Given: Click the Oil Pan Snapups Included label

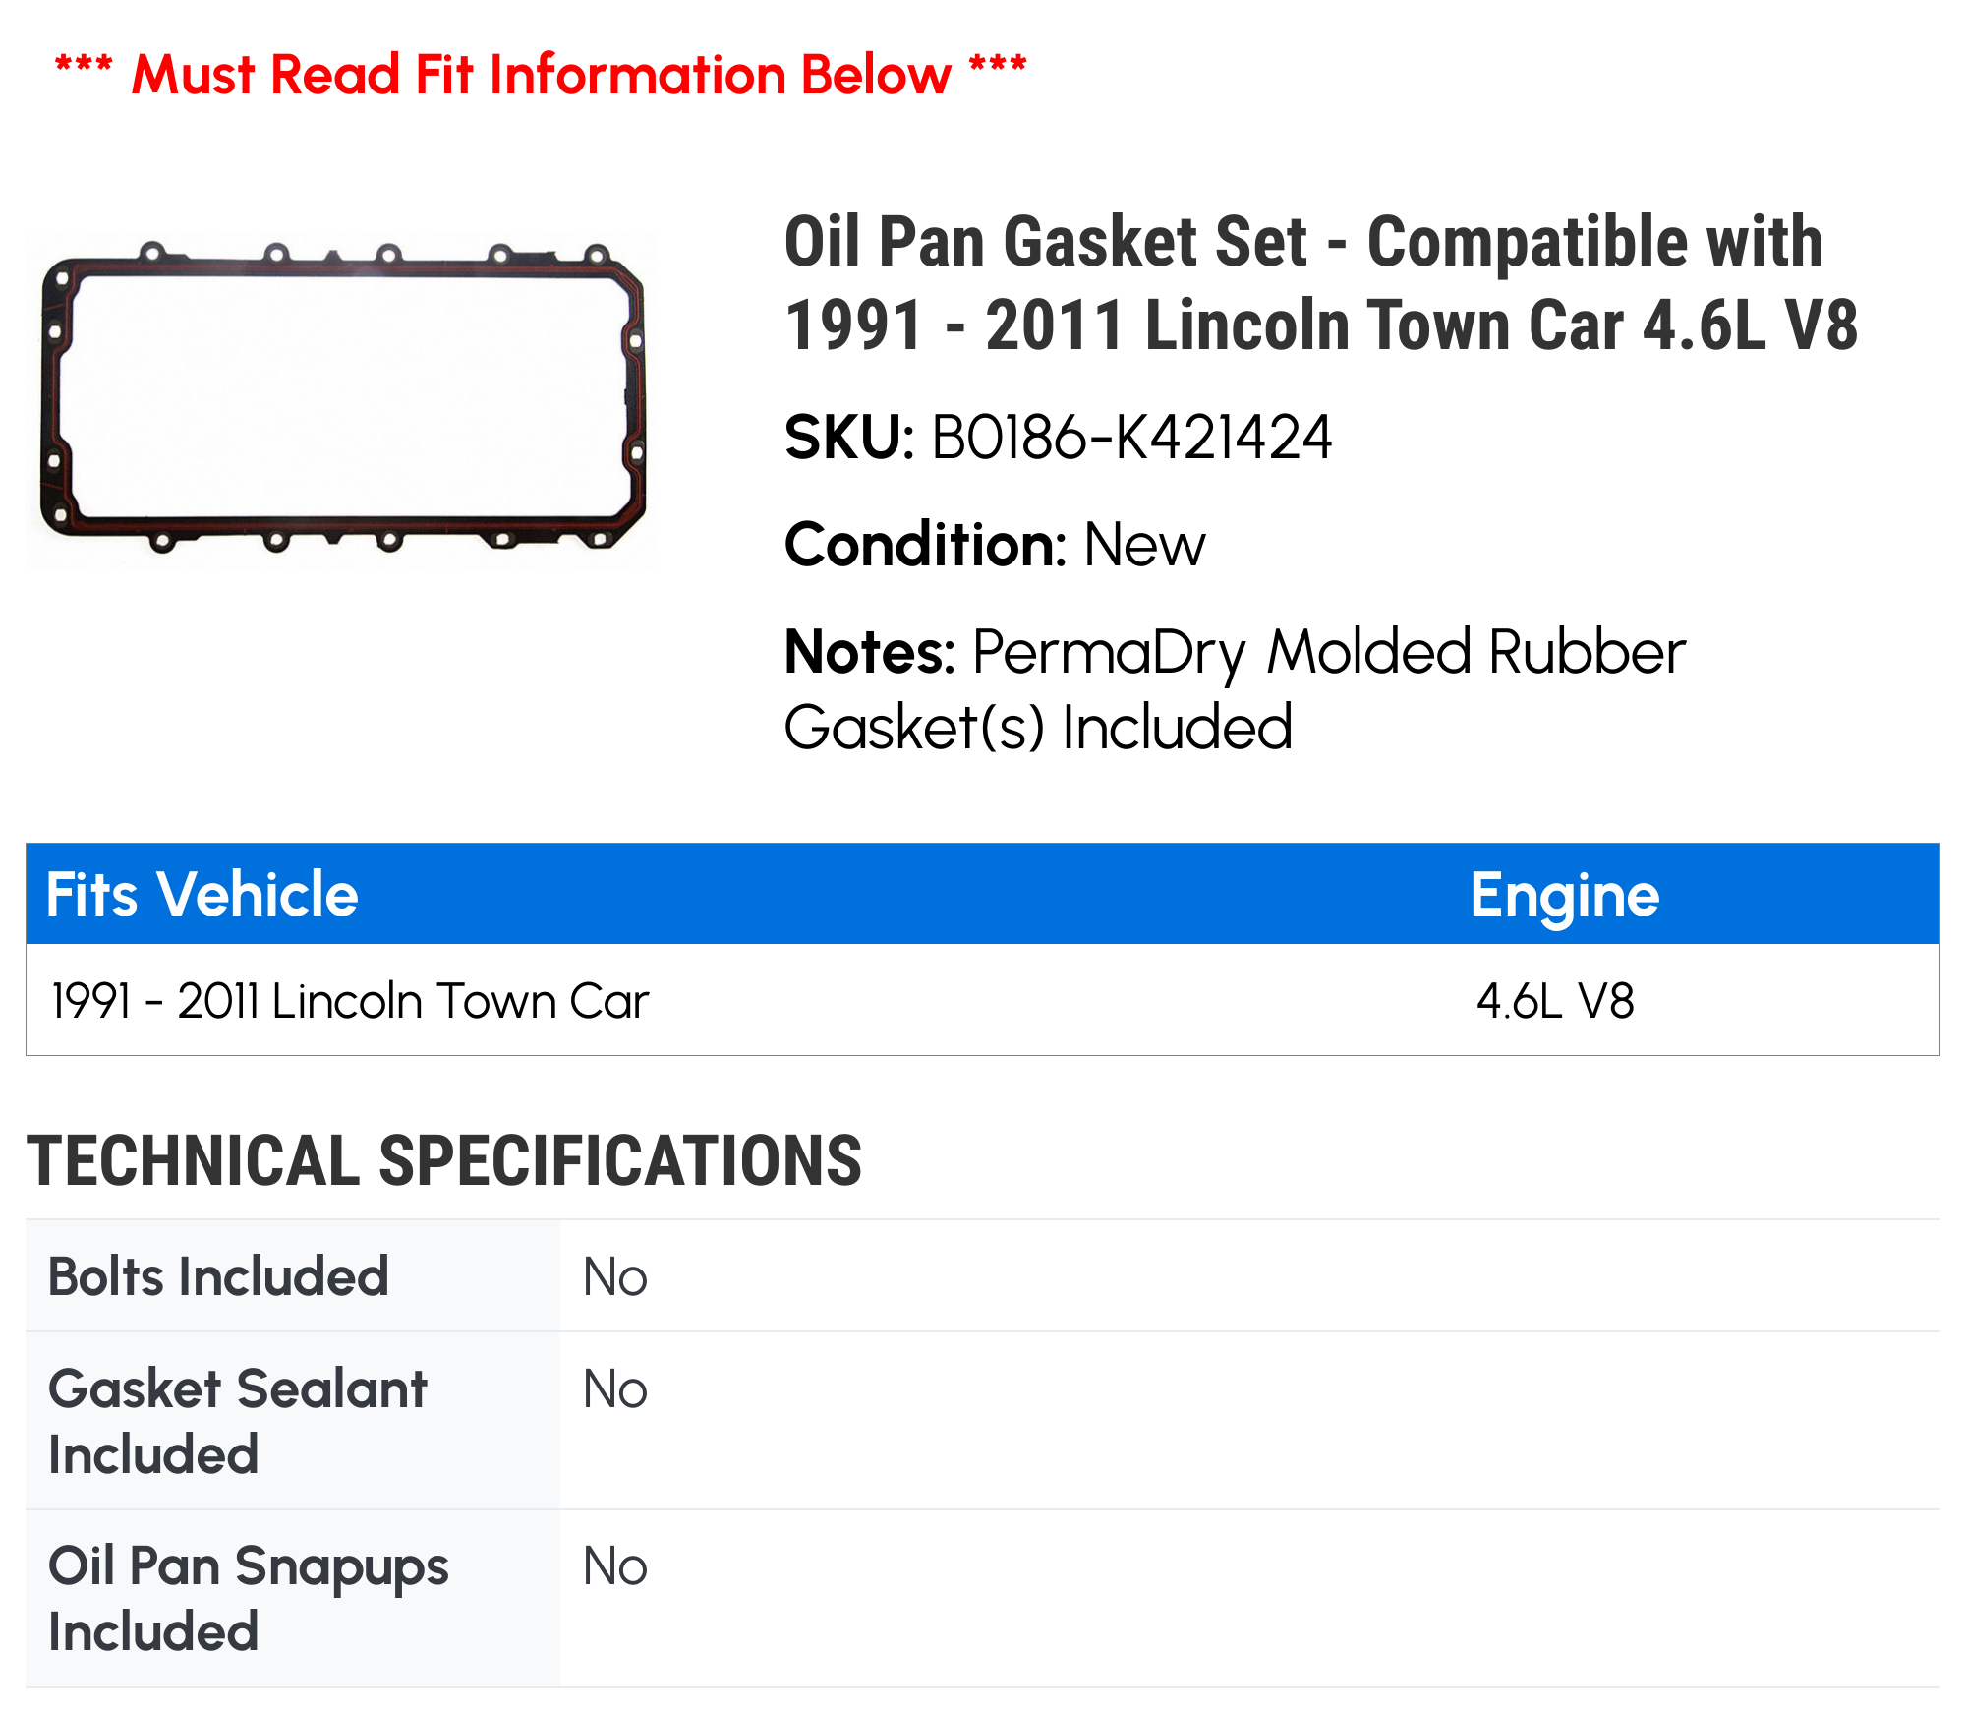Looking at the screenshot, I should 248,1598.
